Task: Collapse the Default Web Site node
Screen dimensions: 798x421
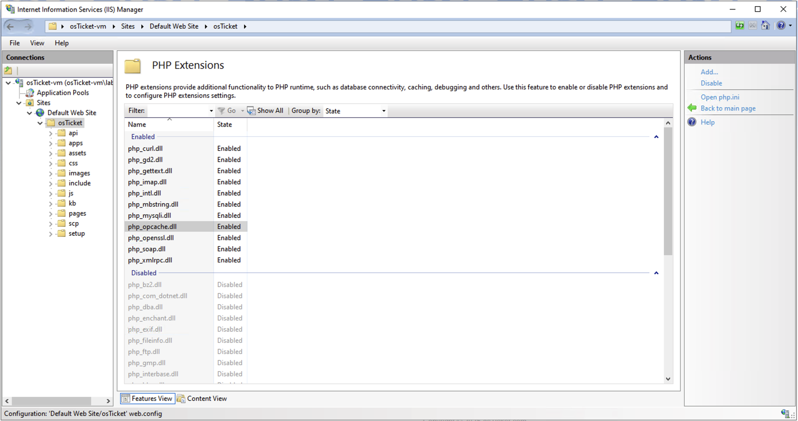Action: click(x=30, y=113)
